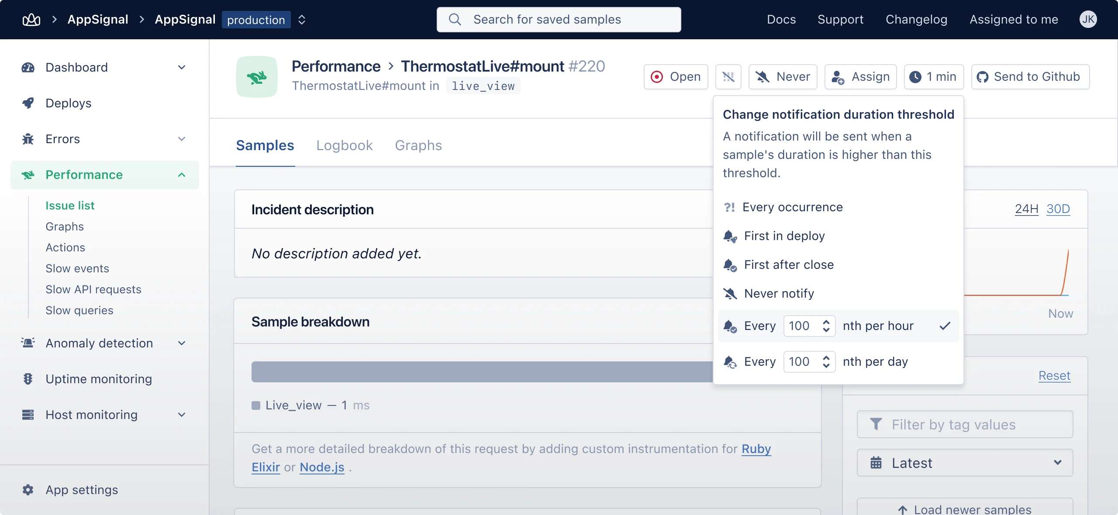The image size is (1118, 515).
Task: Select the Never notify option
Action: coord(838,294)
